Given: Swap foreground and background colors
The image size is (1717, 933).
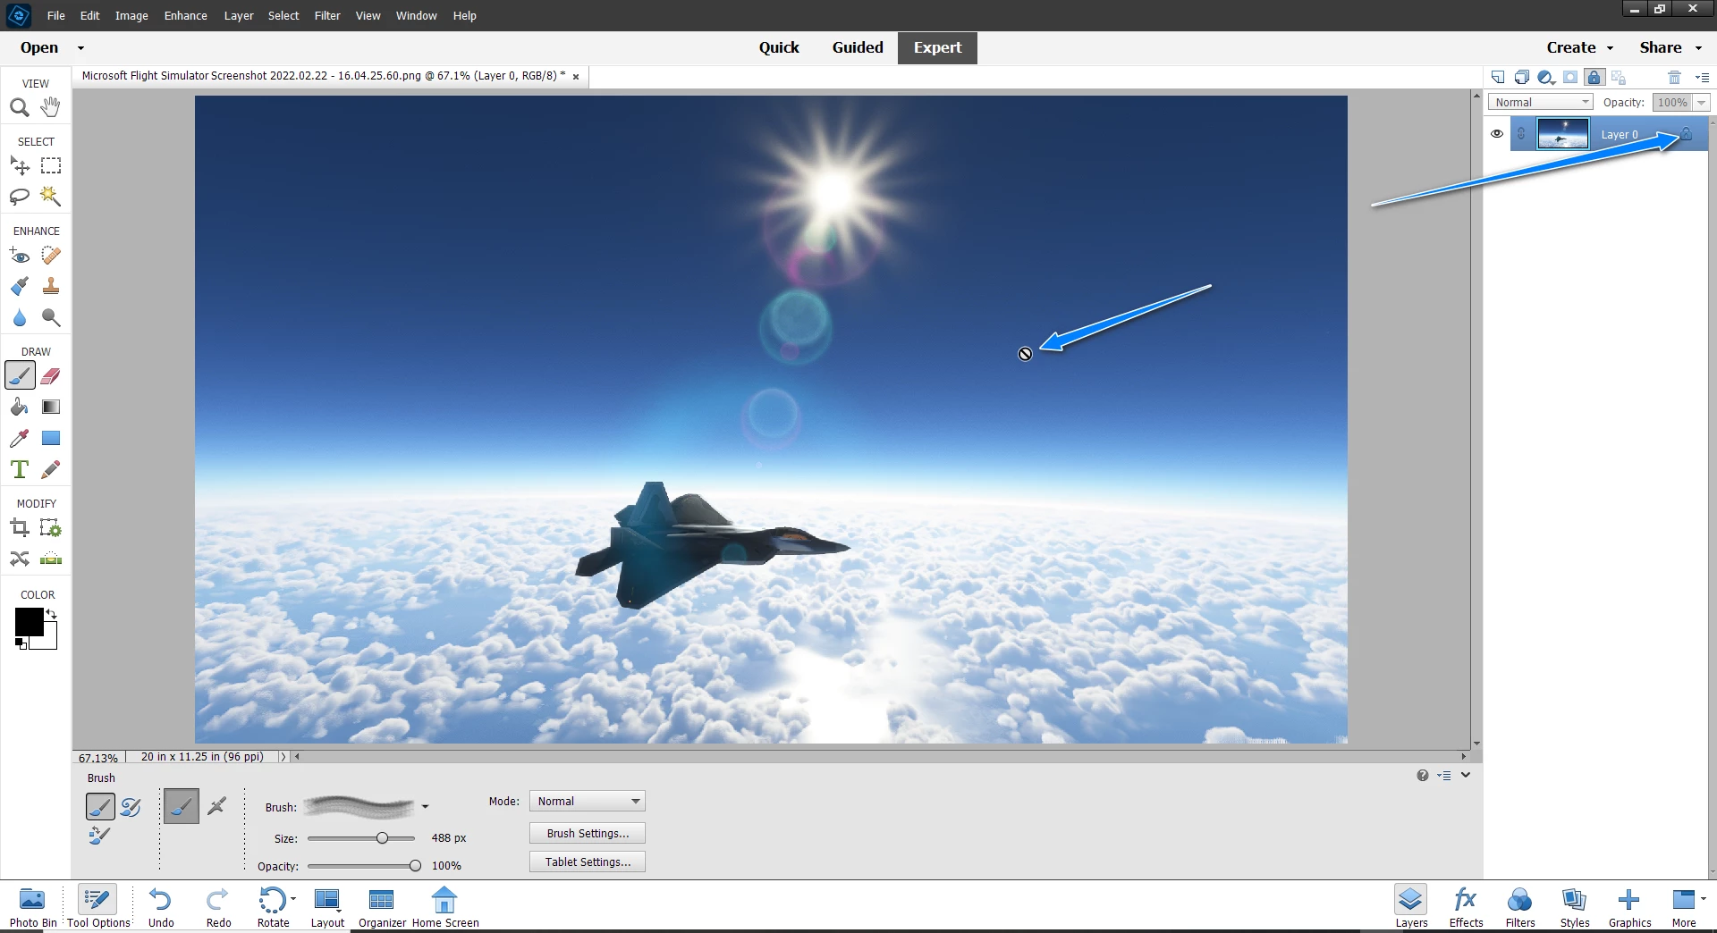Looking at the screenshot, I should point(52,614).
